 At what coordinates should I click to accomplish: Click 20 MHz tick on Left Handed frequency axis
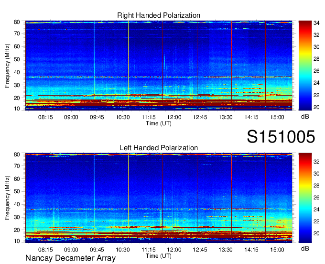pos(17,230)
